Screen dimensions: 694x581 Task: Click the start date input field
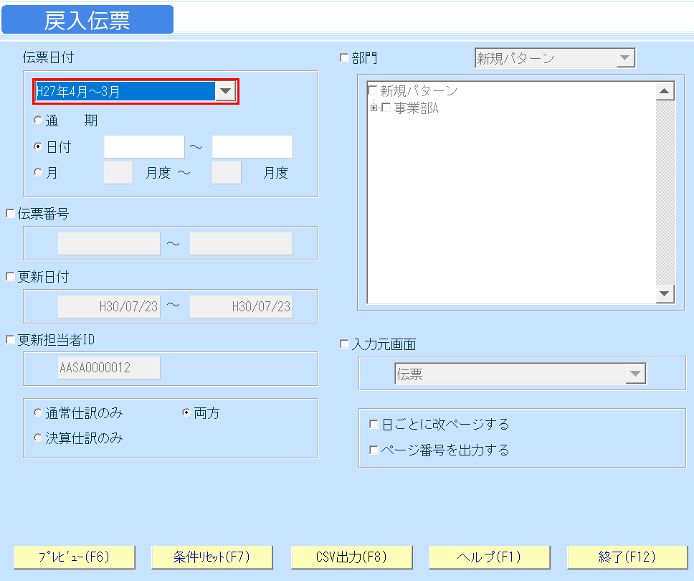point(143,146)
